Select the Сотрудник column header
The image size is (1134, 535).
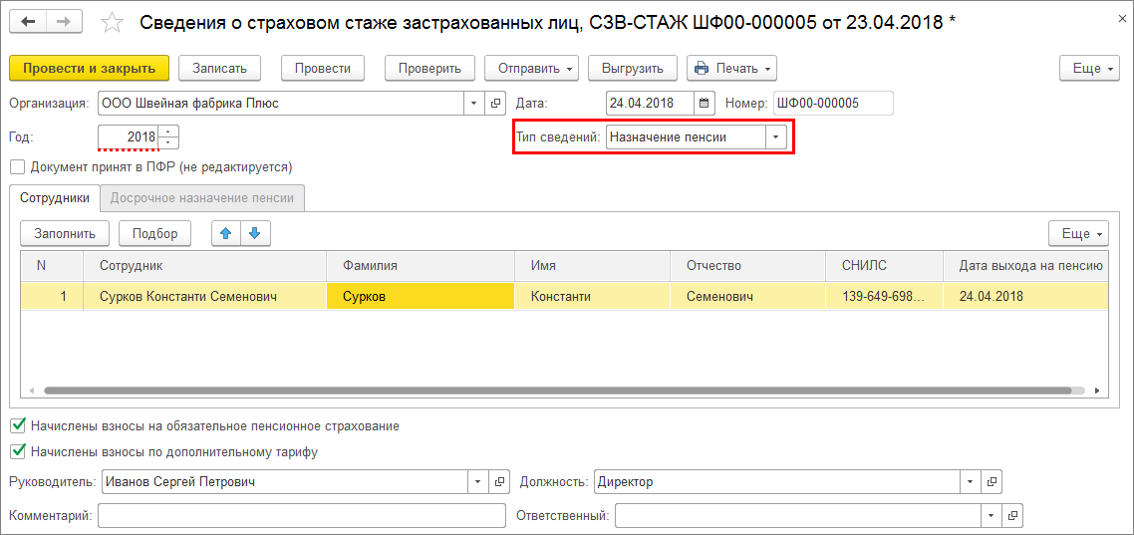coord(204,265)
